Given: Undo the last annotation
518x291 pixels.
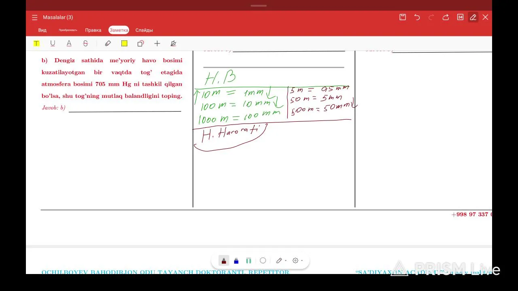Looking at the screenshot, I should pyautogui.click(x=417, y=17).
